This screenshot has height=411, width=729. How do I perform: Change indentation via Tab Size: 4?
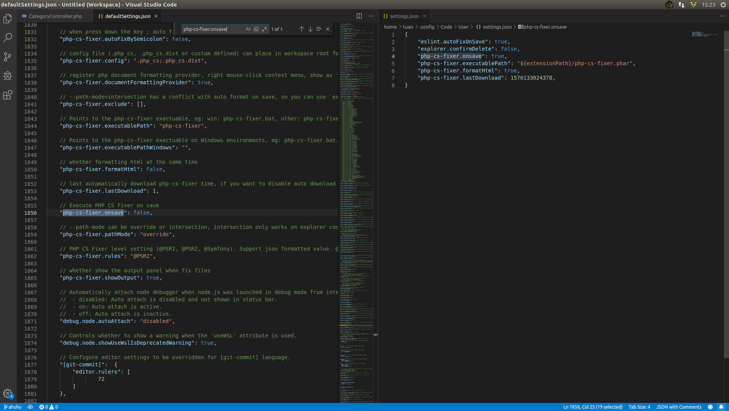(639, 407)
